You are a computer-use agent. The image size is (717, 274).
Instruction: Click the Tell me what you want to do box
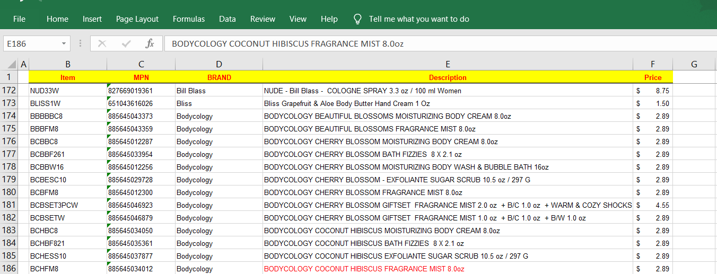click(x=419, y=19)
